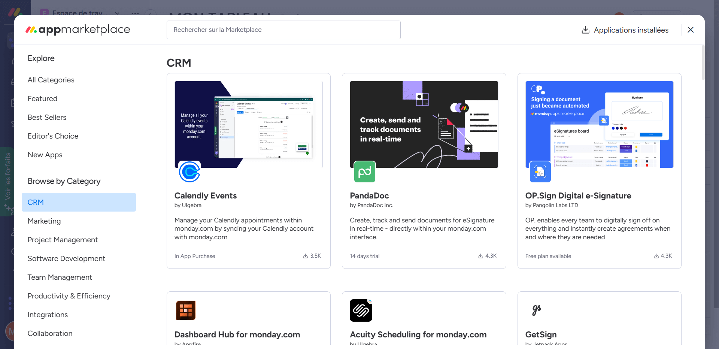Click the app marketplace logo
Screen dimensions: 719x349
[x=78, y=30]
